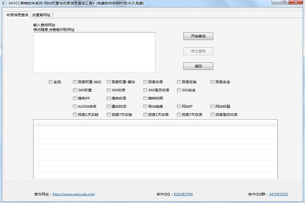This screenshot has height=203, width=305.
Task: Tick the 搜狗收录 checkbox
Action: tap(109, 98)
